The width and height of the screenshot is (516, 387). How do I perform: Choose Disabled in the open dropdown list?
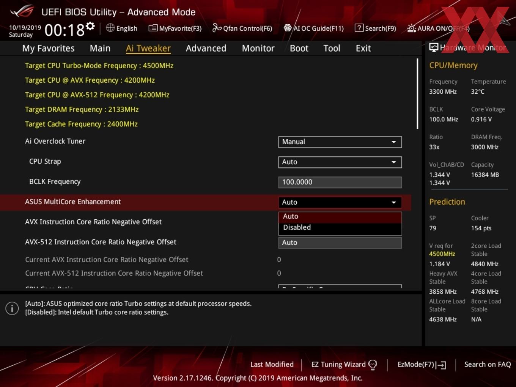pyautogui.click(x=340, y=228)
